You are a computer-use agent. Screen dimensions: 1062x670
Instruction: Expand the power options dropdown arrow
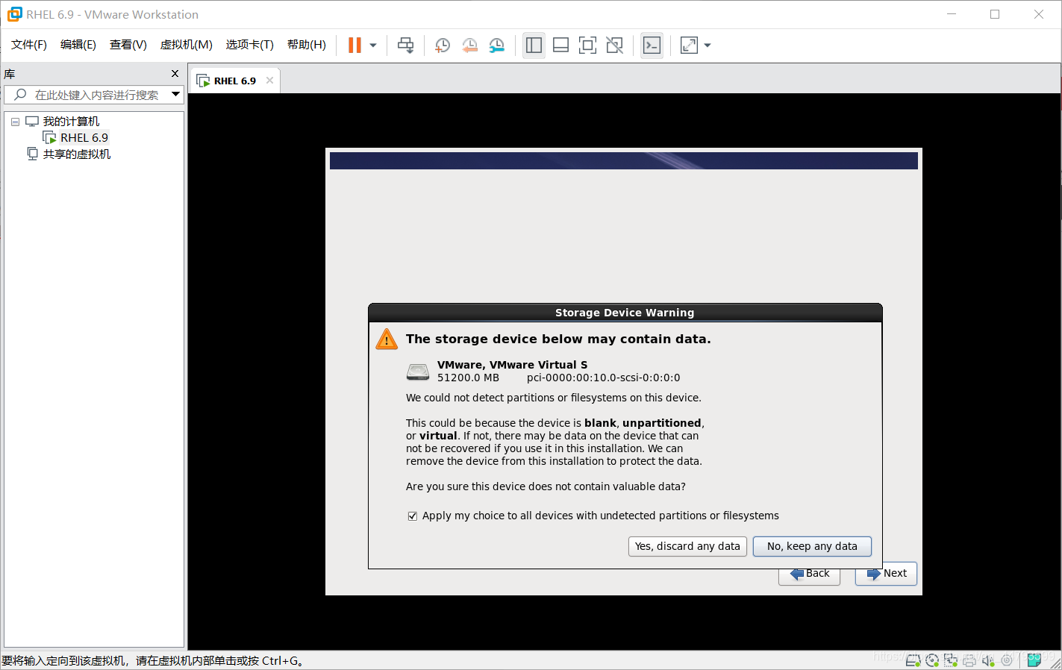coord(373,46)
